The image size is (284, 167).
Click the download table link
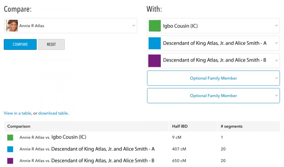click(x=53, y=113)
